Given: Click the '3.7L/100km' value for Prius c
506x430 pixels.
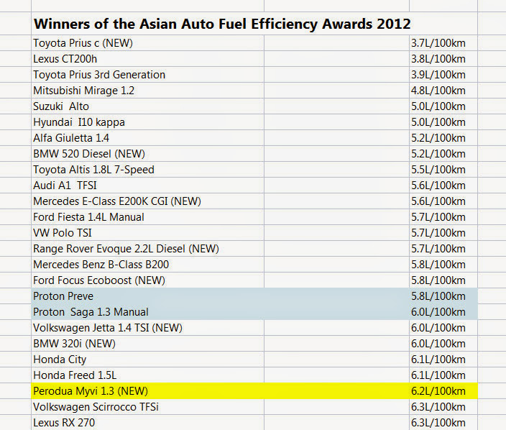Looking at the screenshot, I should click(443, 43).
